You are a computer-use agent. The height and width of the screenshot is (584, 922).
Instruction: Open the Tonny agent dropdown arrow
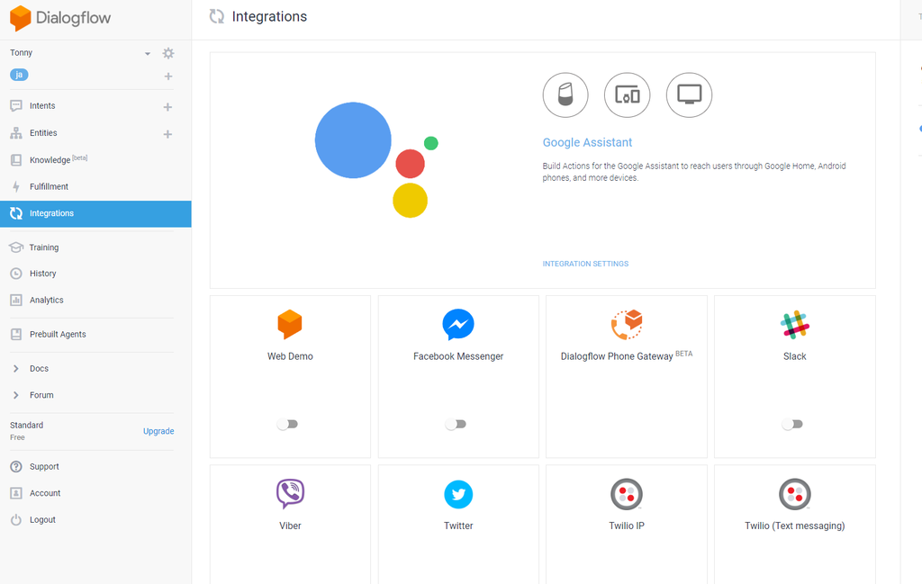pyautogui.click(x=148, y=53)
